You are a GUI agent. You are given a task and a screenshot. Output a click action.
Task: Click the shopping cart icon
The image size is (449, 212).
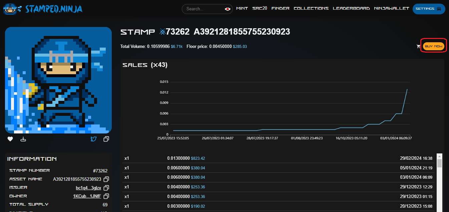[418, 47]
